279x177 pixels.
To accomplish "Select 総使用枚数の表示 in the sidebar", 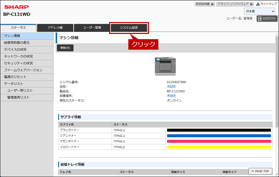I will [x=27, y=43].
